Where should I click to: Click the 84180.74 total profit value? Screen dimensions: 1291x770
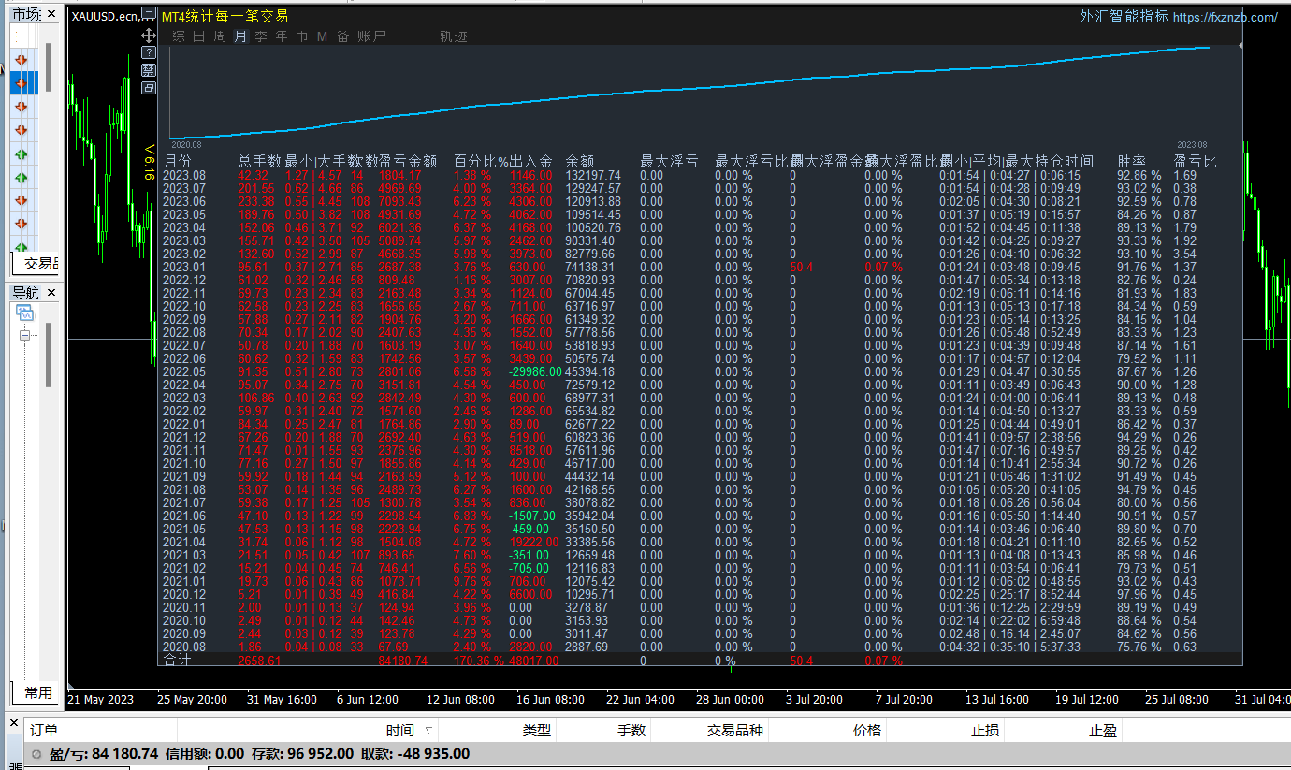(403, 661)
